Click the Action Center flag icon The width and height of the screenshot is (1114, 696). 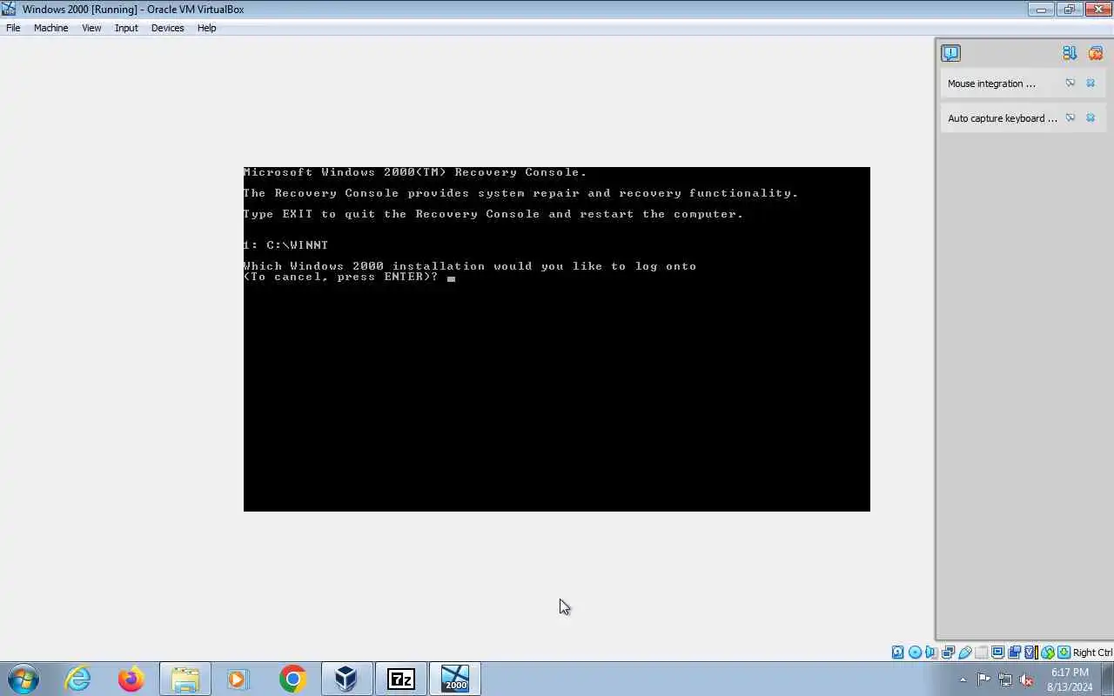coord(983,679)
